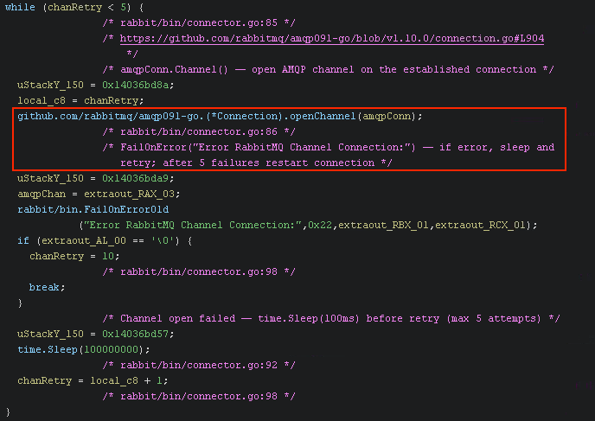Click the extraout_RCX_01 argument
Image resolution: width=595 pixels, height=421 pixels.
coord(480,225)
